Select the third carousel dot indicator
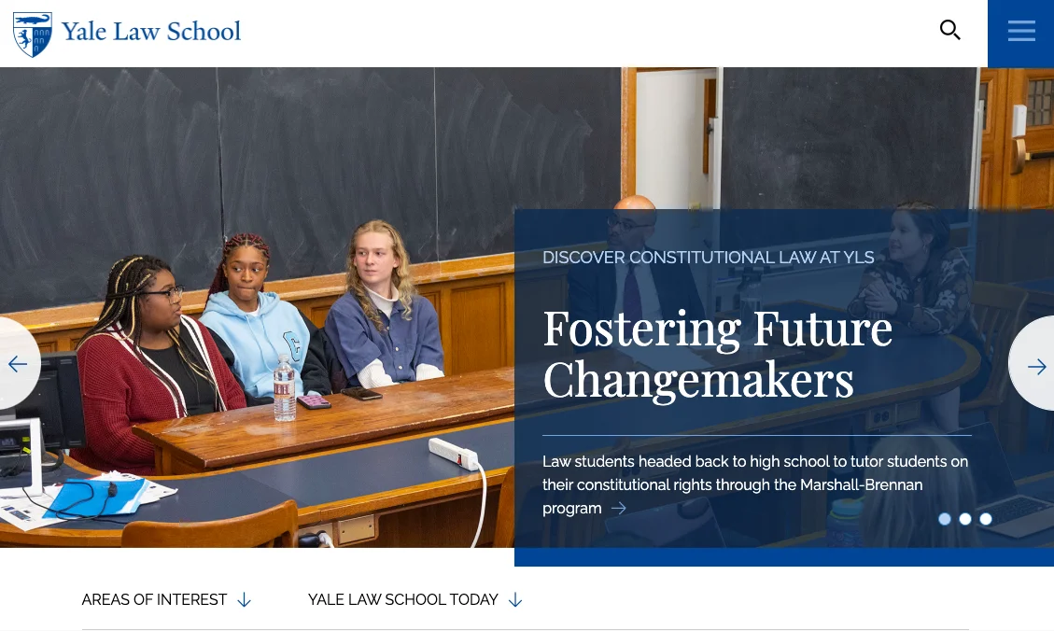The image size is (1054, 631). 986,519
